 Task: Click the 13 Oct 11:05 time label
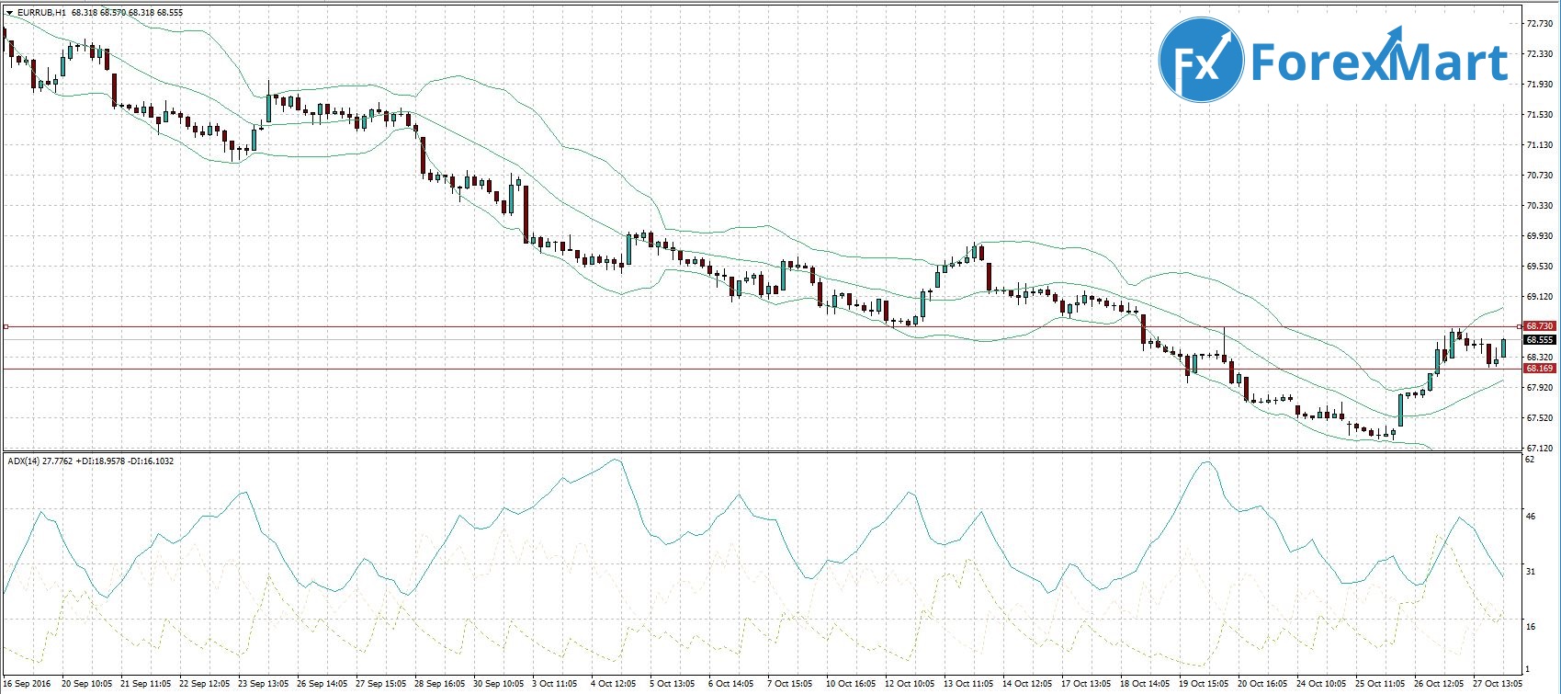point(967,684)
